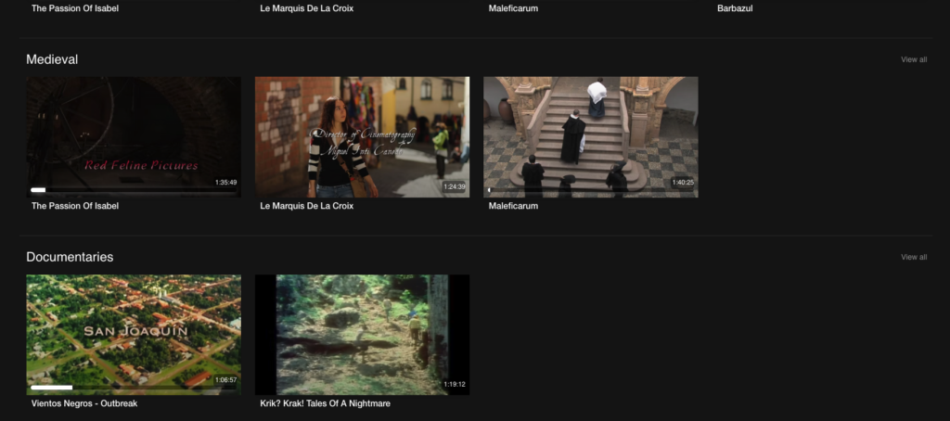Click Documentaries category heading
950x421 pixels.
pos(70,257)
